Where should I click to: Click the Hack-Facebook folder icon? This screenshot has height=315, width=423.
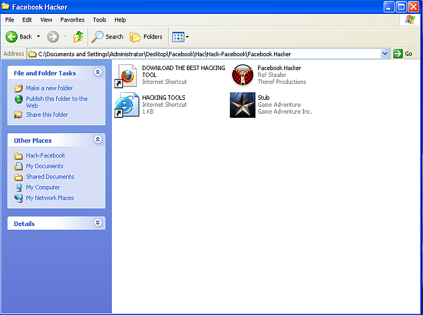click(18, 156)
